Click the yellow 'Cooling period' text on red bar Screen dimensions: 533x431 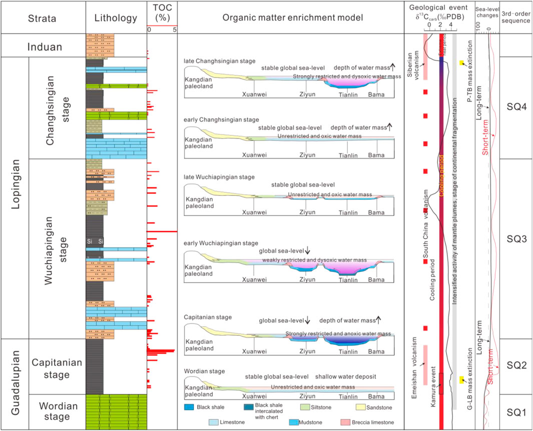coord(441,175)
